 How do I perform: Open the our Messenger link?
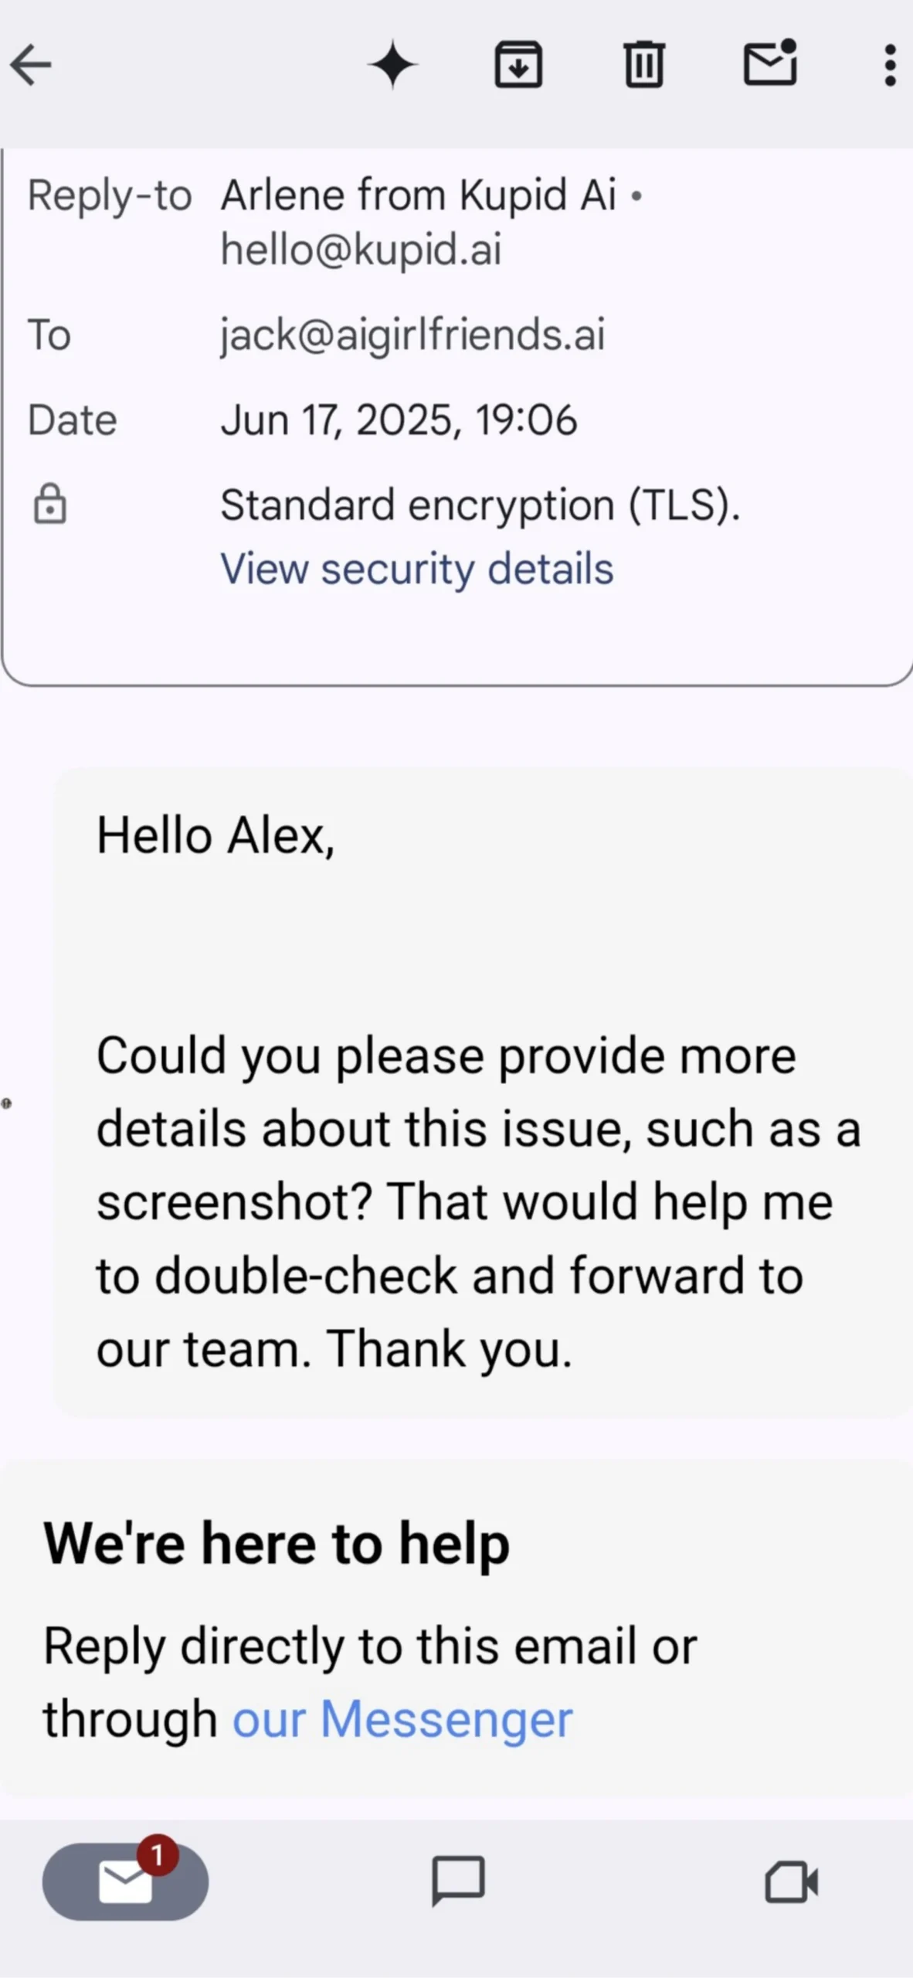(402, 1719)
